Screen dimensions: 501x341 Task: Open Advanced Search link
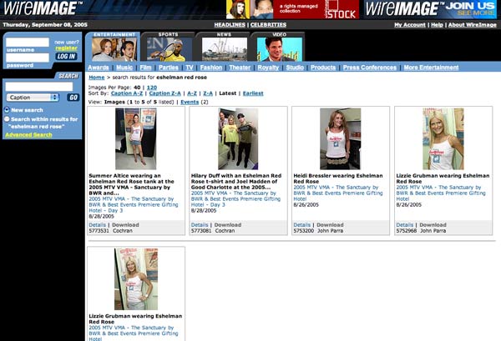(28, 134)
